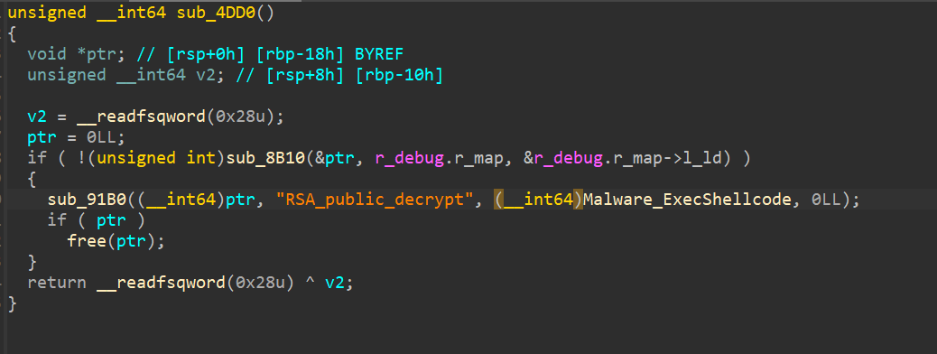Click __readfsqword in the v2 assignment line
The width and height of the screenshot is (937, 354).
point(141,116)
